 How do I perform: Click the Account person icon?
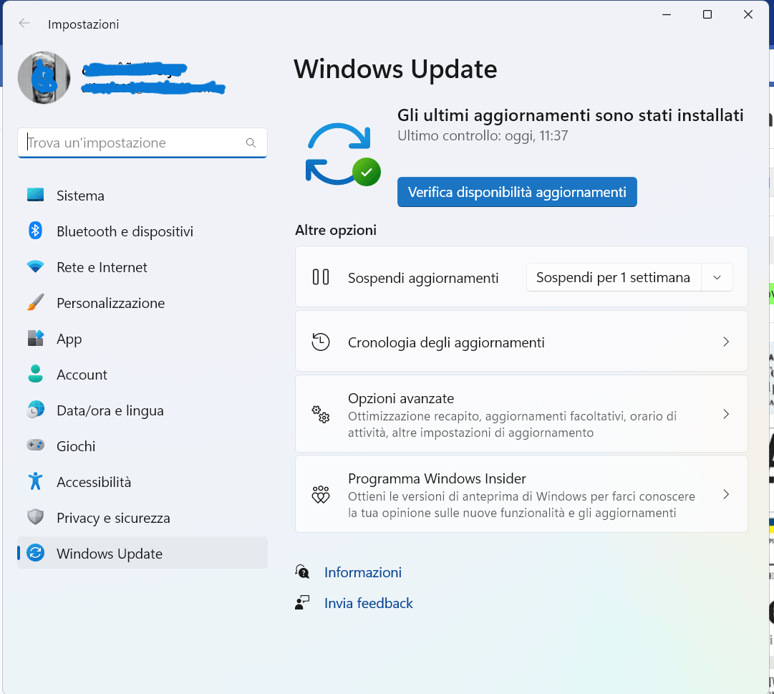(36, 374)
